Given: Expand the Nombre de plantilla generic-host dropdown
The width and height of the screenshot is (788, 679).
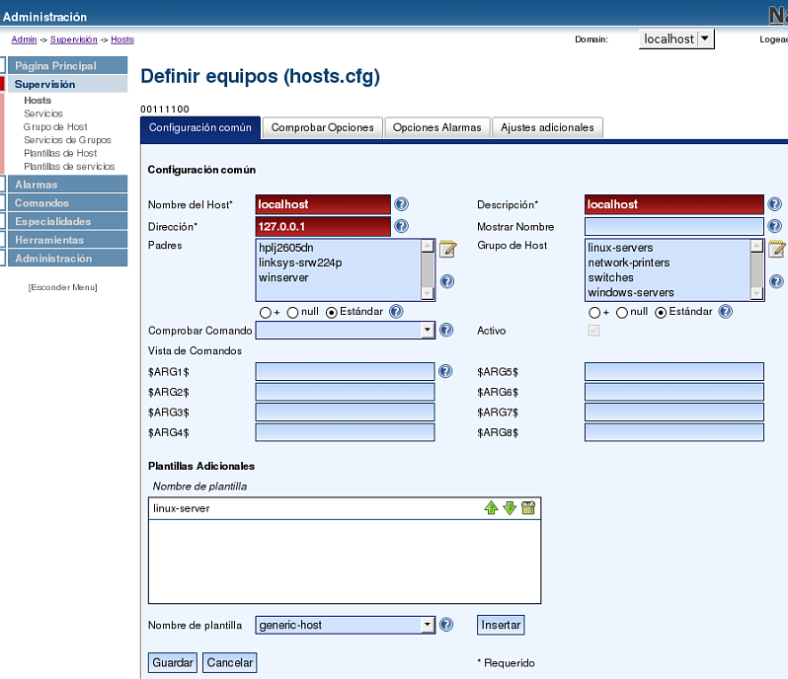Looking at the screenshot, I should coord(427,625).
